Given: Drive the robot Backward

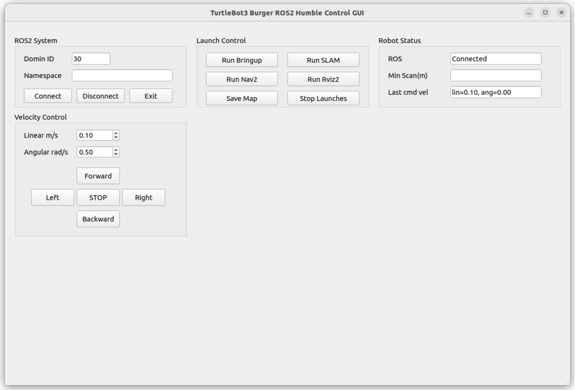Looking at the screenshot, I should (x=98, y=219).
